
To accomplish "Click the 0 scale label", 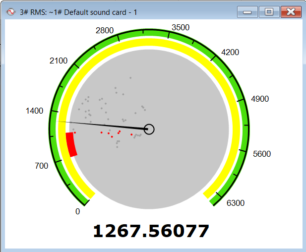I will (77, 211).
